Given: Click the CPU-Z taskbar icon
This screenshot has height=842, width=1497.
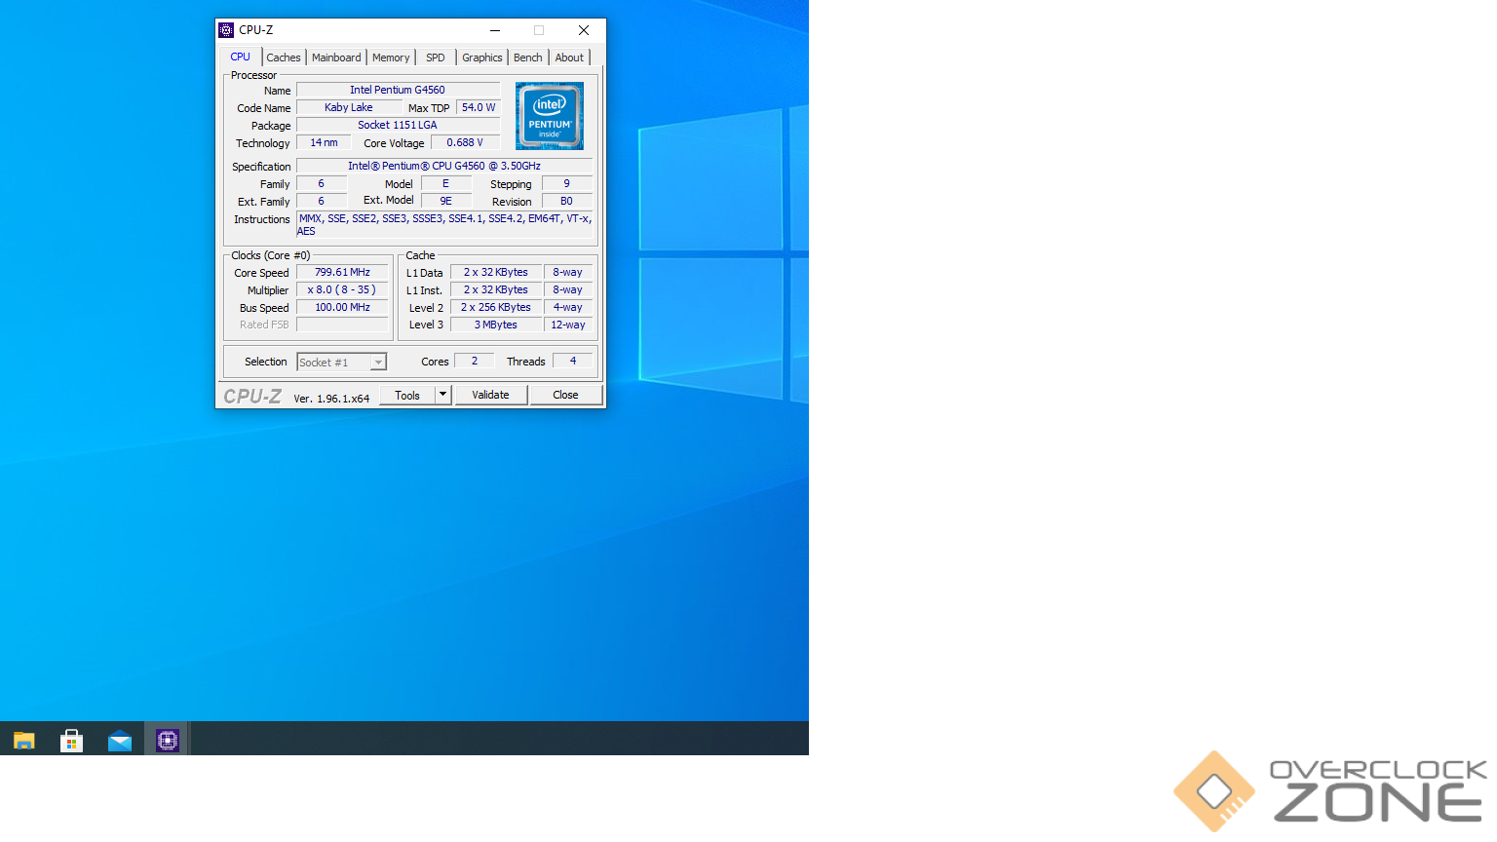Looking at the screenshot, I should tap(167, 741).
